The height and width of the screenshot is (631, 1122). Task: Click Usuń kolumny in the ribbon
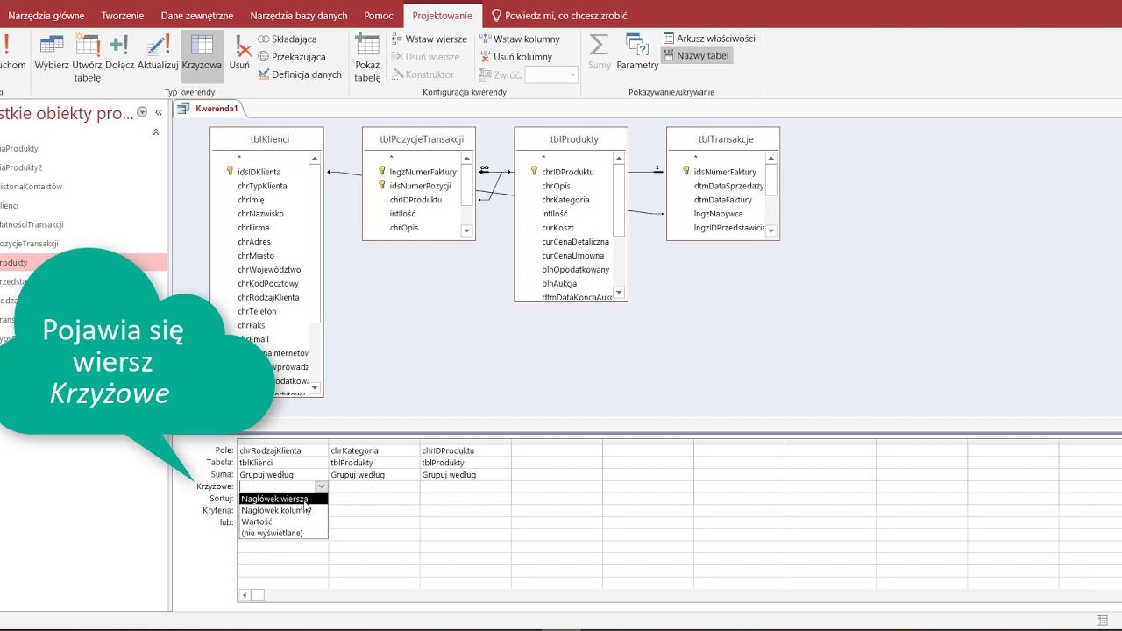tap(516, 57)
